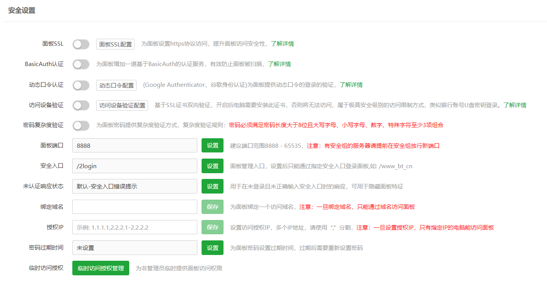Open 了解详情 link for 面板SSL
This screenshot has width=547, height=283.
pyautogui.click(x=282, y=44)
